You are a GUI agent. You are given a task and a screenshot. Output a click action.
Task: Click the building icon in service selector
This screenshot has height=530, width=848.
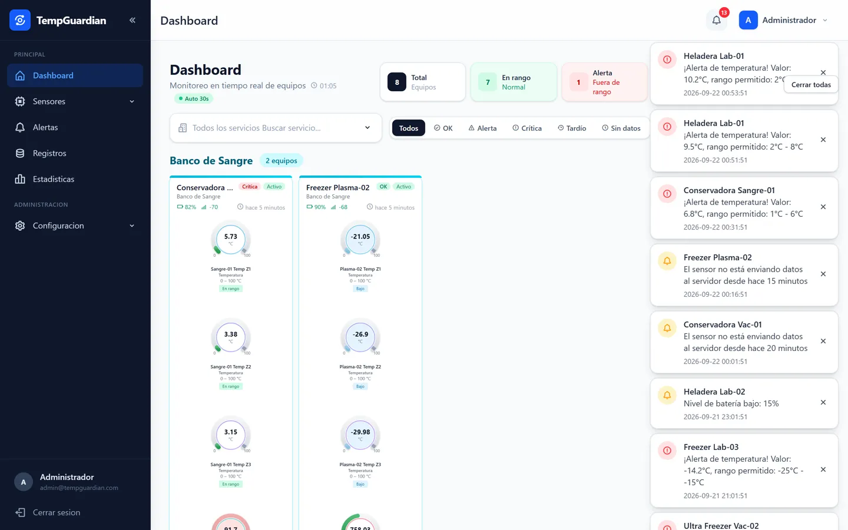[x=183, y=128]
